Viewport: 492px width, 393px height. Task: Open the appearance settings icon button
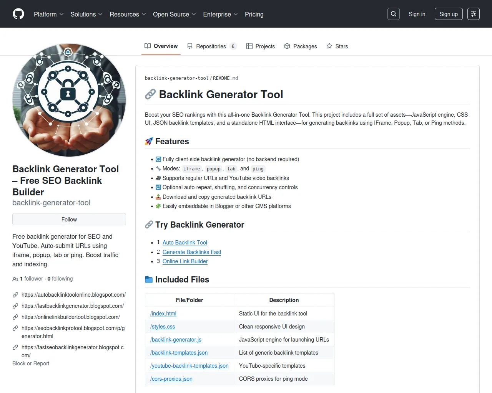(474, 14)
